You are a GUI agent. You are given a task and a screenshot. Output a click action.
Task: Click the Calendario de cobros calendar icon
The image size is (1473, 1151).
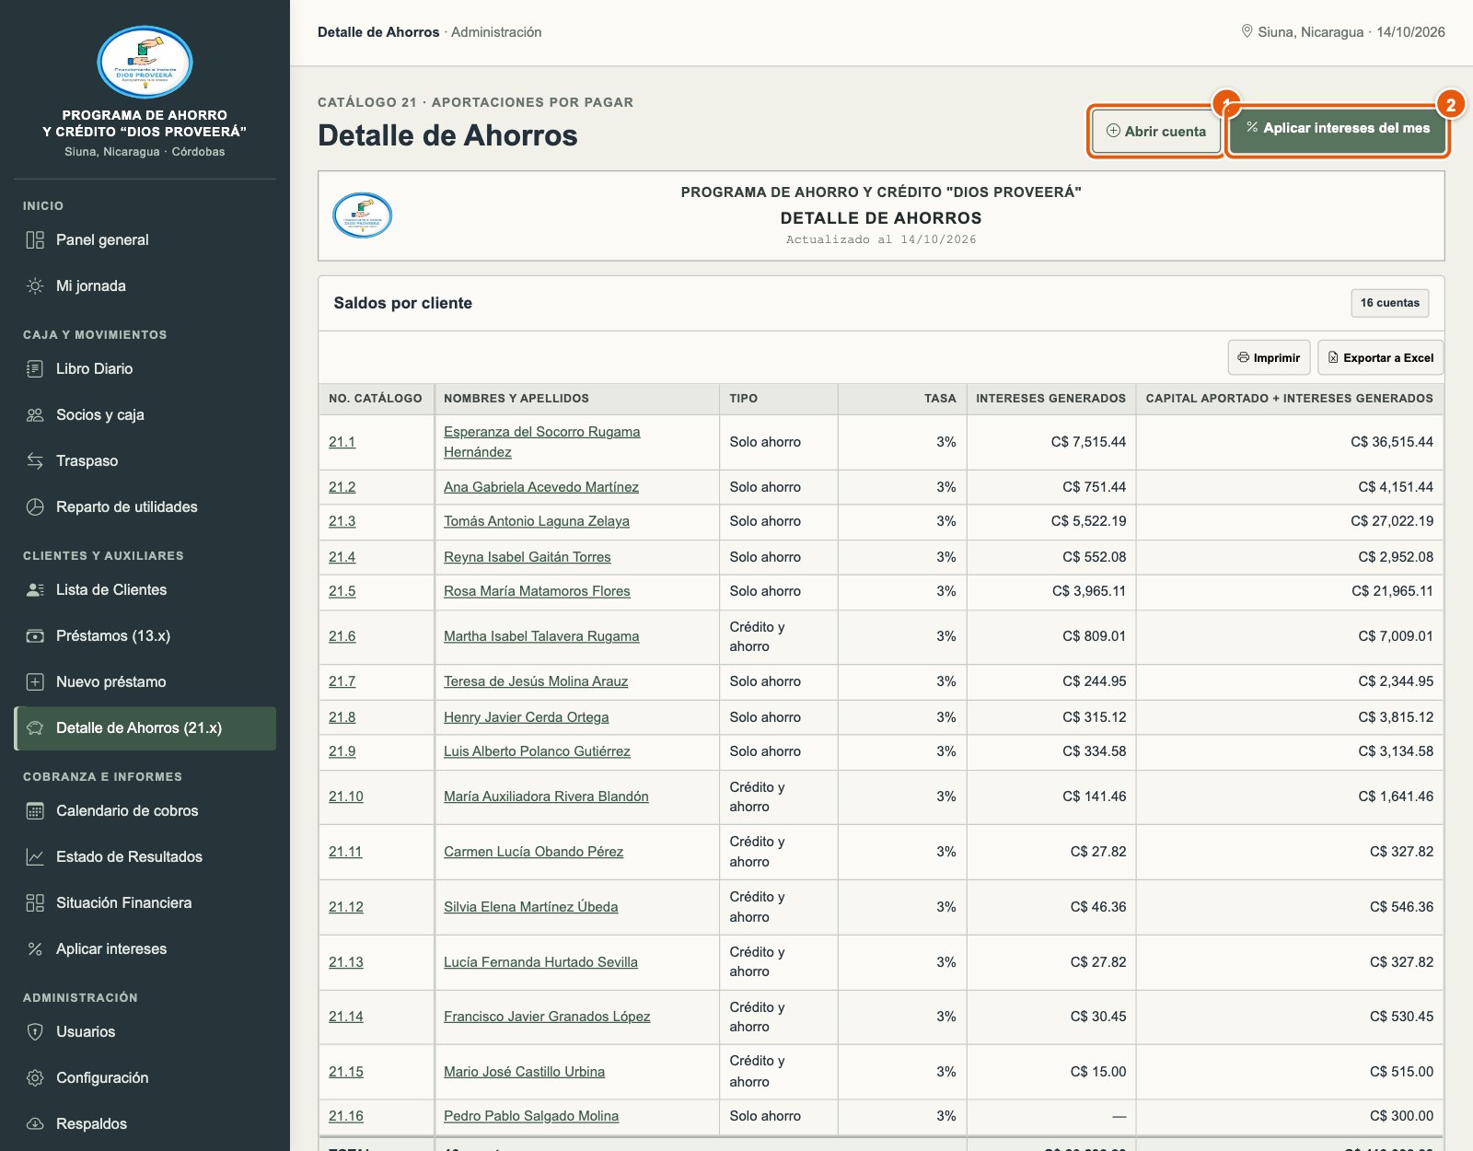click(x=35, y=811)
